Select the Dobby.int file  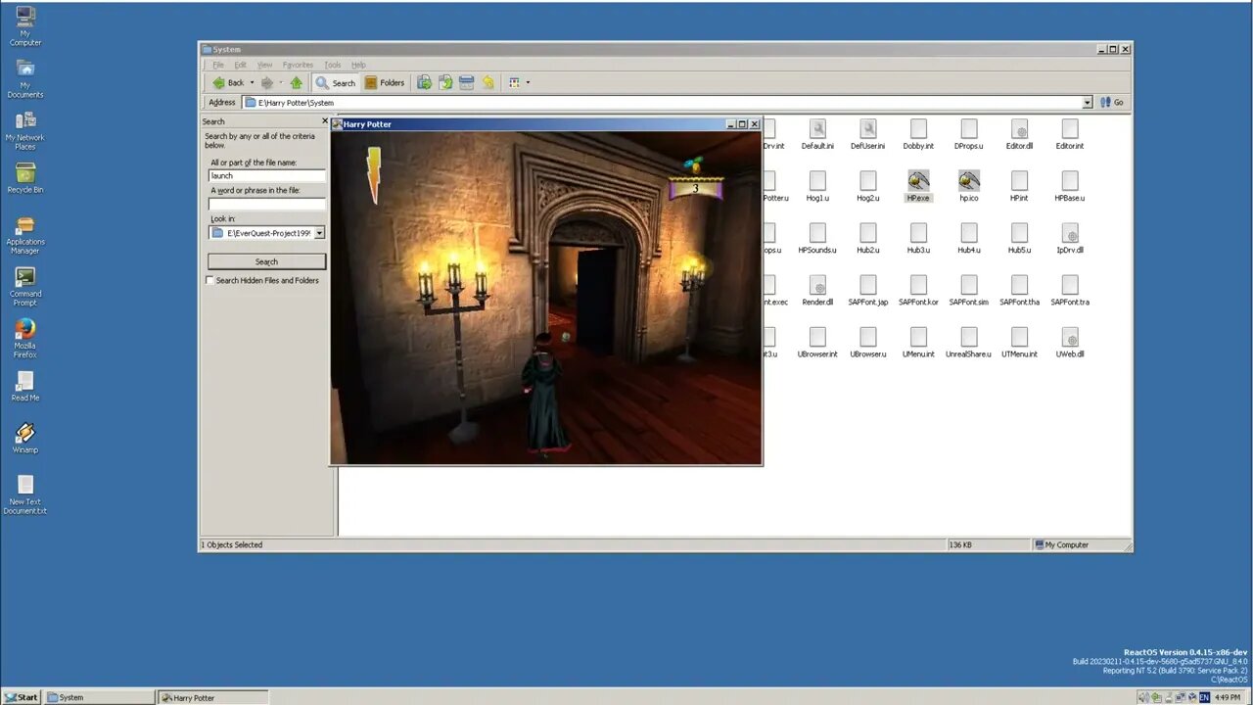pos(918,133)
